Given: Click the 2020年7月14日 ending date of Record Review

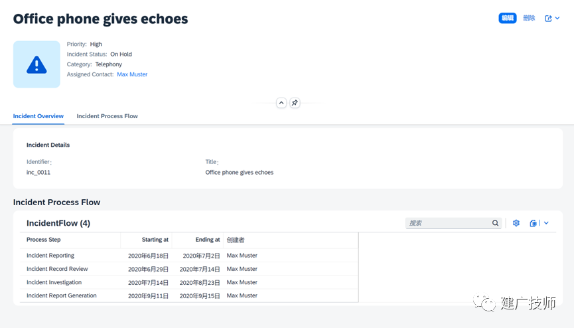Looking at the screenshot, I should [200, 269].
